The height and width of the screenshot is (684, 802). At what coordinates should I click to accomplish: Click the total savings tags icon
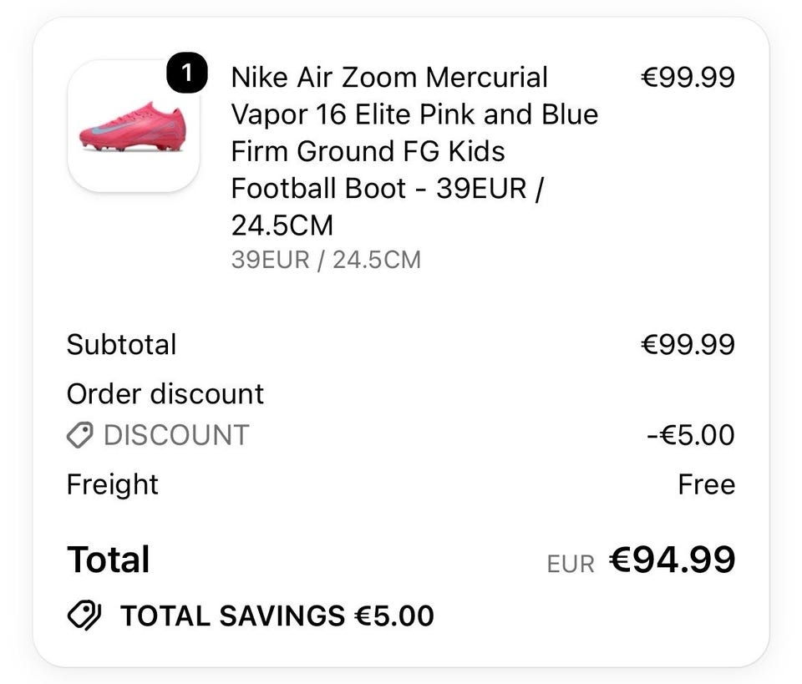click(84, 615)
